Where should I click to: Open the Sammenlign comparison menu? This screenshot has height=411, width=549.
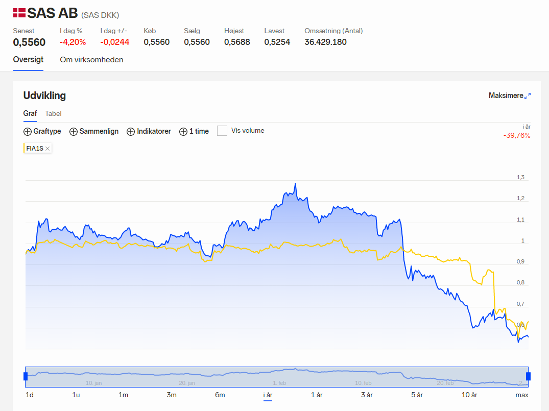[94, 131]
